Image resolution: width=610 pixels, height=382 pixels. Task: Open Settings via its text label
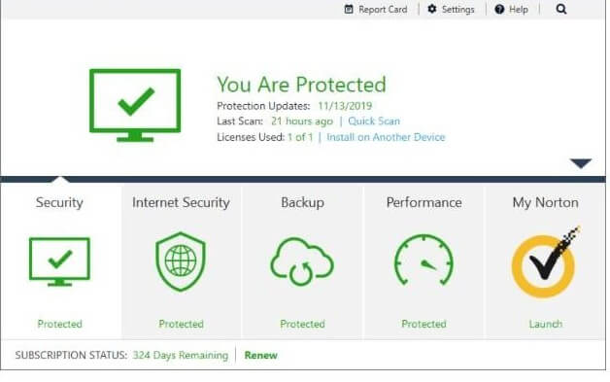457,10
